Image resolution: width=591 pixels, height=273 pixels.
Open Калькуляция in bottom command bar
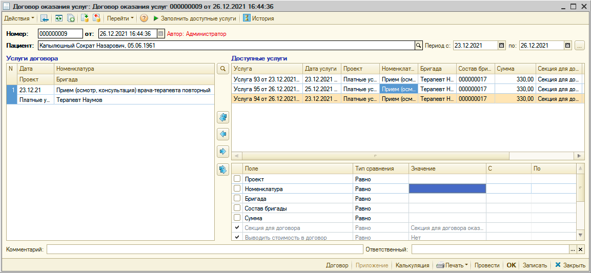[413, 265]
